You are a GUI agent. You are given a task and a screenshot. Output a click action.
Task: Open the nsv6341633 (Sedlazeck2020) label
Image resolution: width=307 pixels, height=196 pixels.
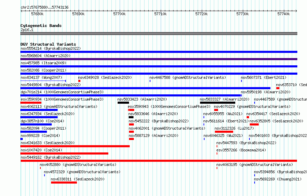coord(48,143)
